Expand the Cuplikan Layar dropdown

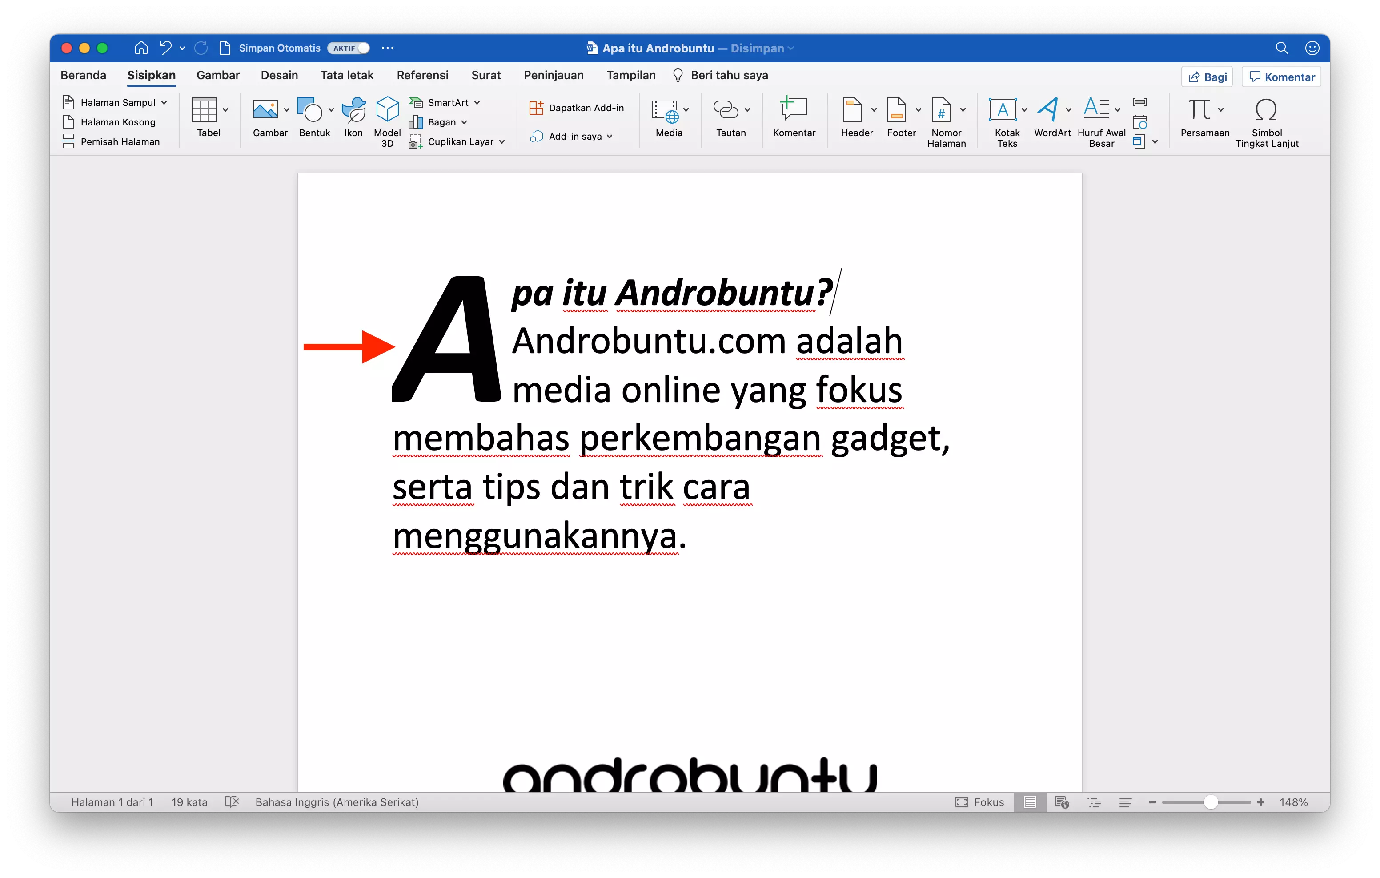click(502, 141)
